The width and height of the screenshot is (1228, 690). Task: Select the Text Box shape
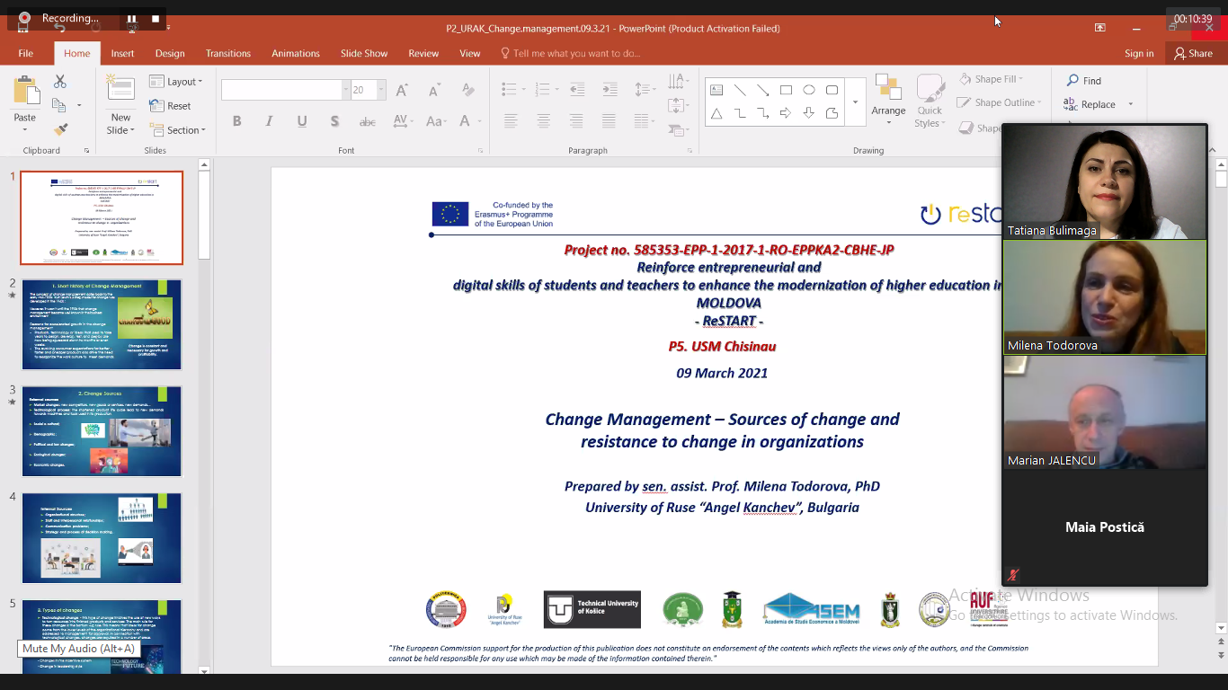click(x=716, y=90)
